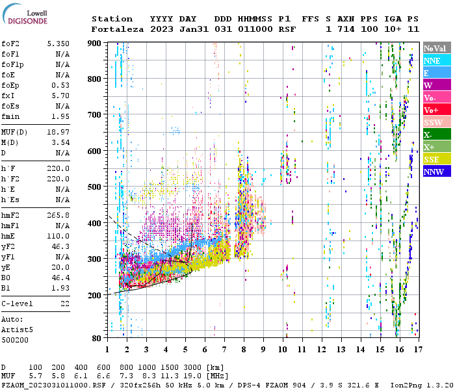This screenshot has height=390, width=455.
Task: Click the hmF2 value 265.8
Action: coord(58,215)
